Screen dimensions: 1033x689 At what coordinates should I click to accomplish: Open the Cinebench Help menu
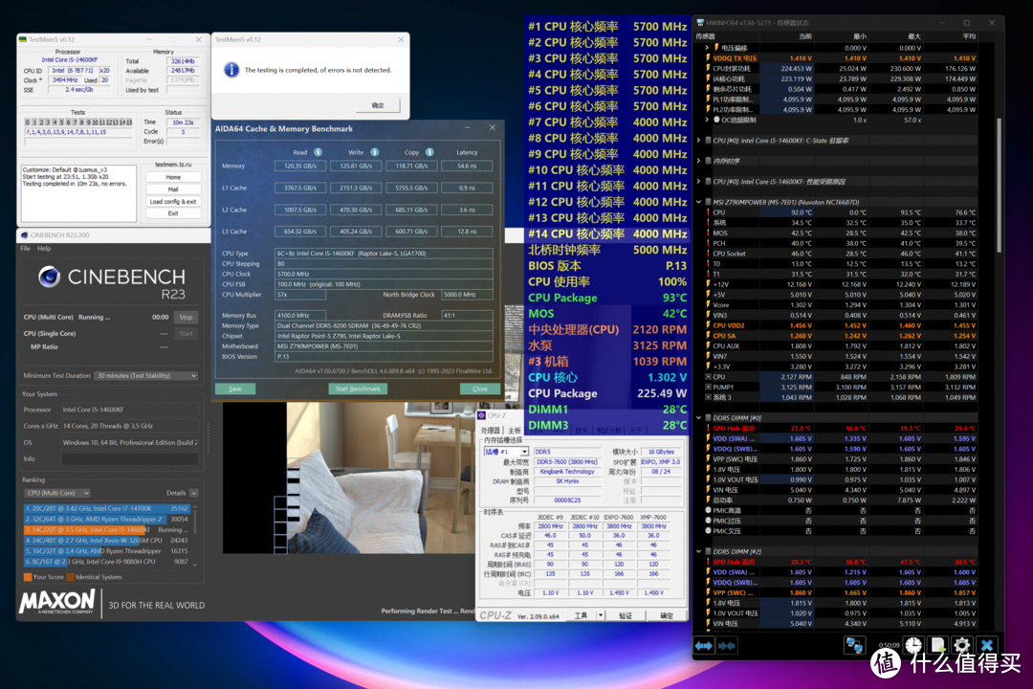coord(44,249)
